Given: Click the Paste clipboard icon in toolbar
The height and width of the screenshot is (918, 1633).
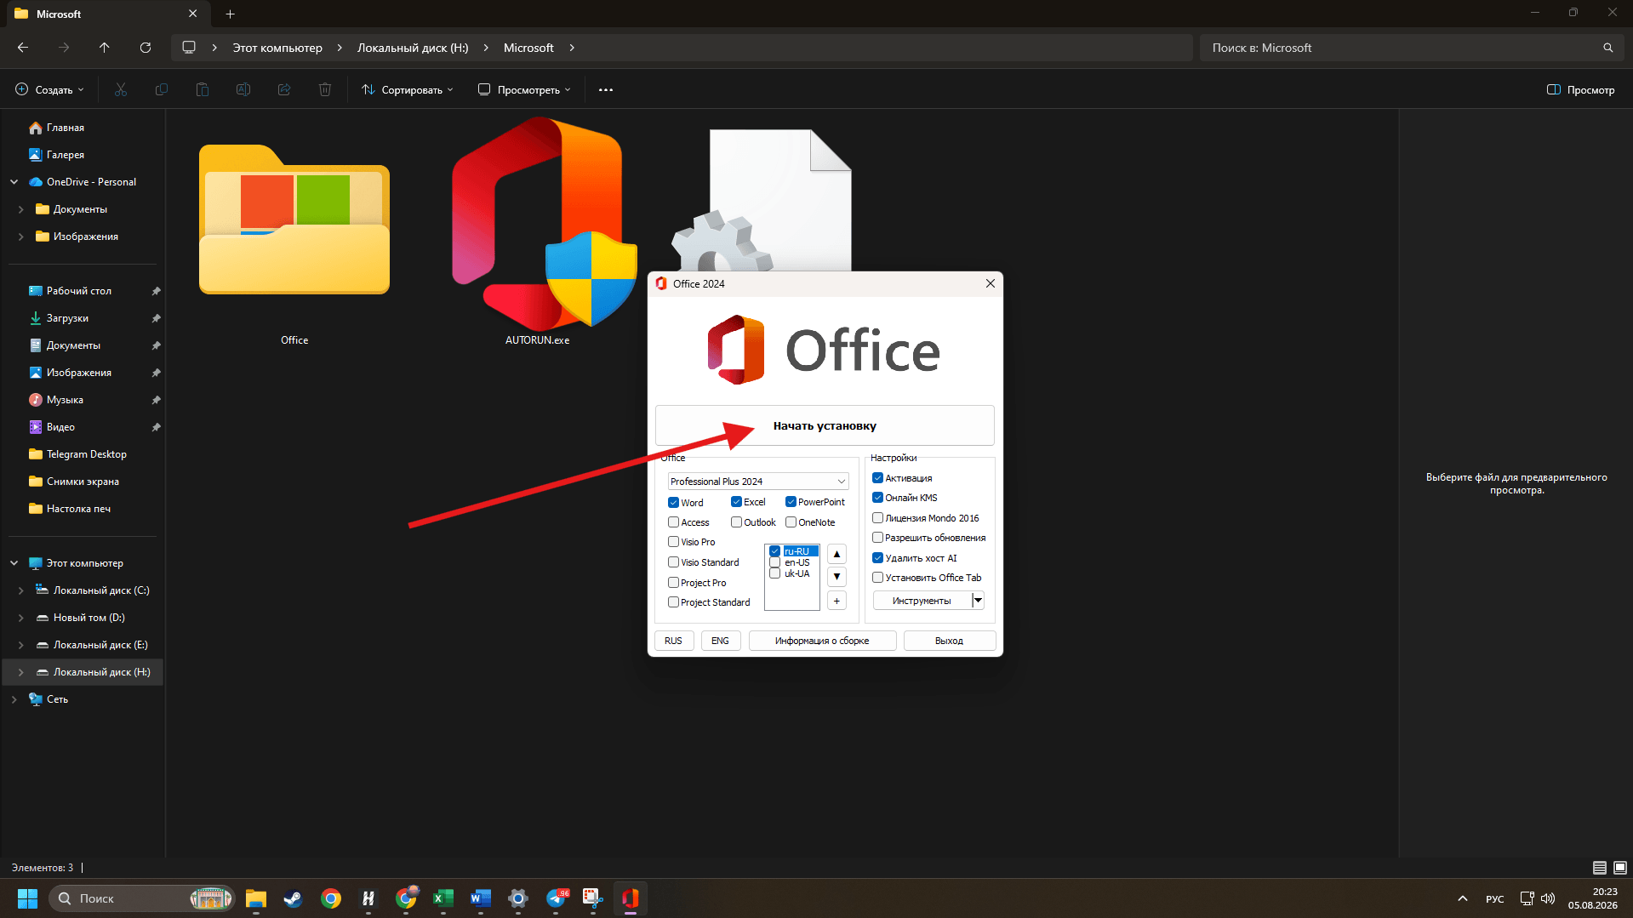Looking at the screenshot, I should [203, 89].
